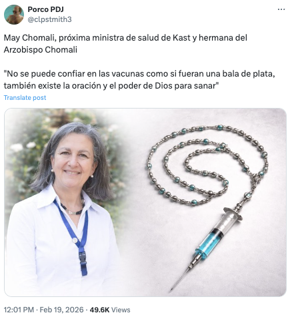
Task: Click the Views label under the post
Action: pos(121,310)
